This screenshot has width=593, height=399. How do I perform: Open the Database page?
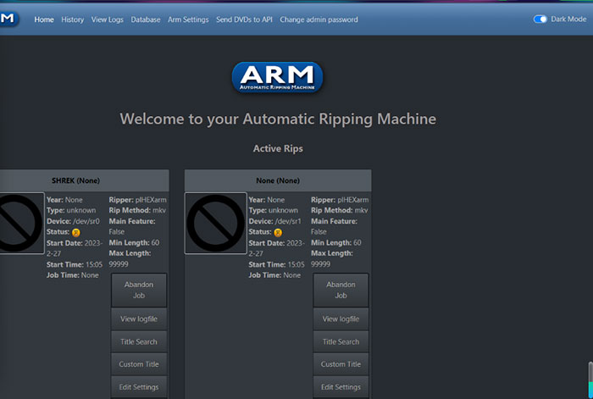tap(146, 19)
